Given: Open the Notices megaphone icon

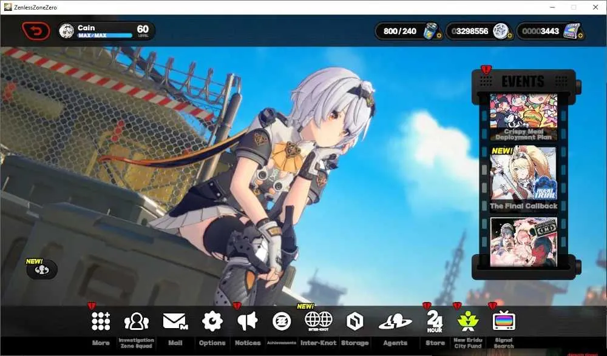Looking at the screenshot, I should (x=248, y=321).
